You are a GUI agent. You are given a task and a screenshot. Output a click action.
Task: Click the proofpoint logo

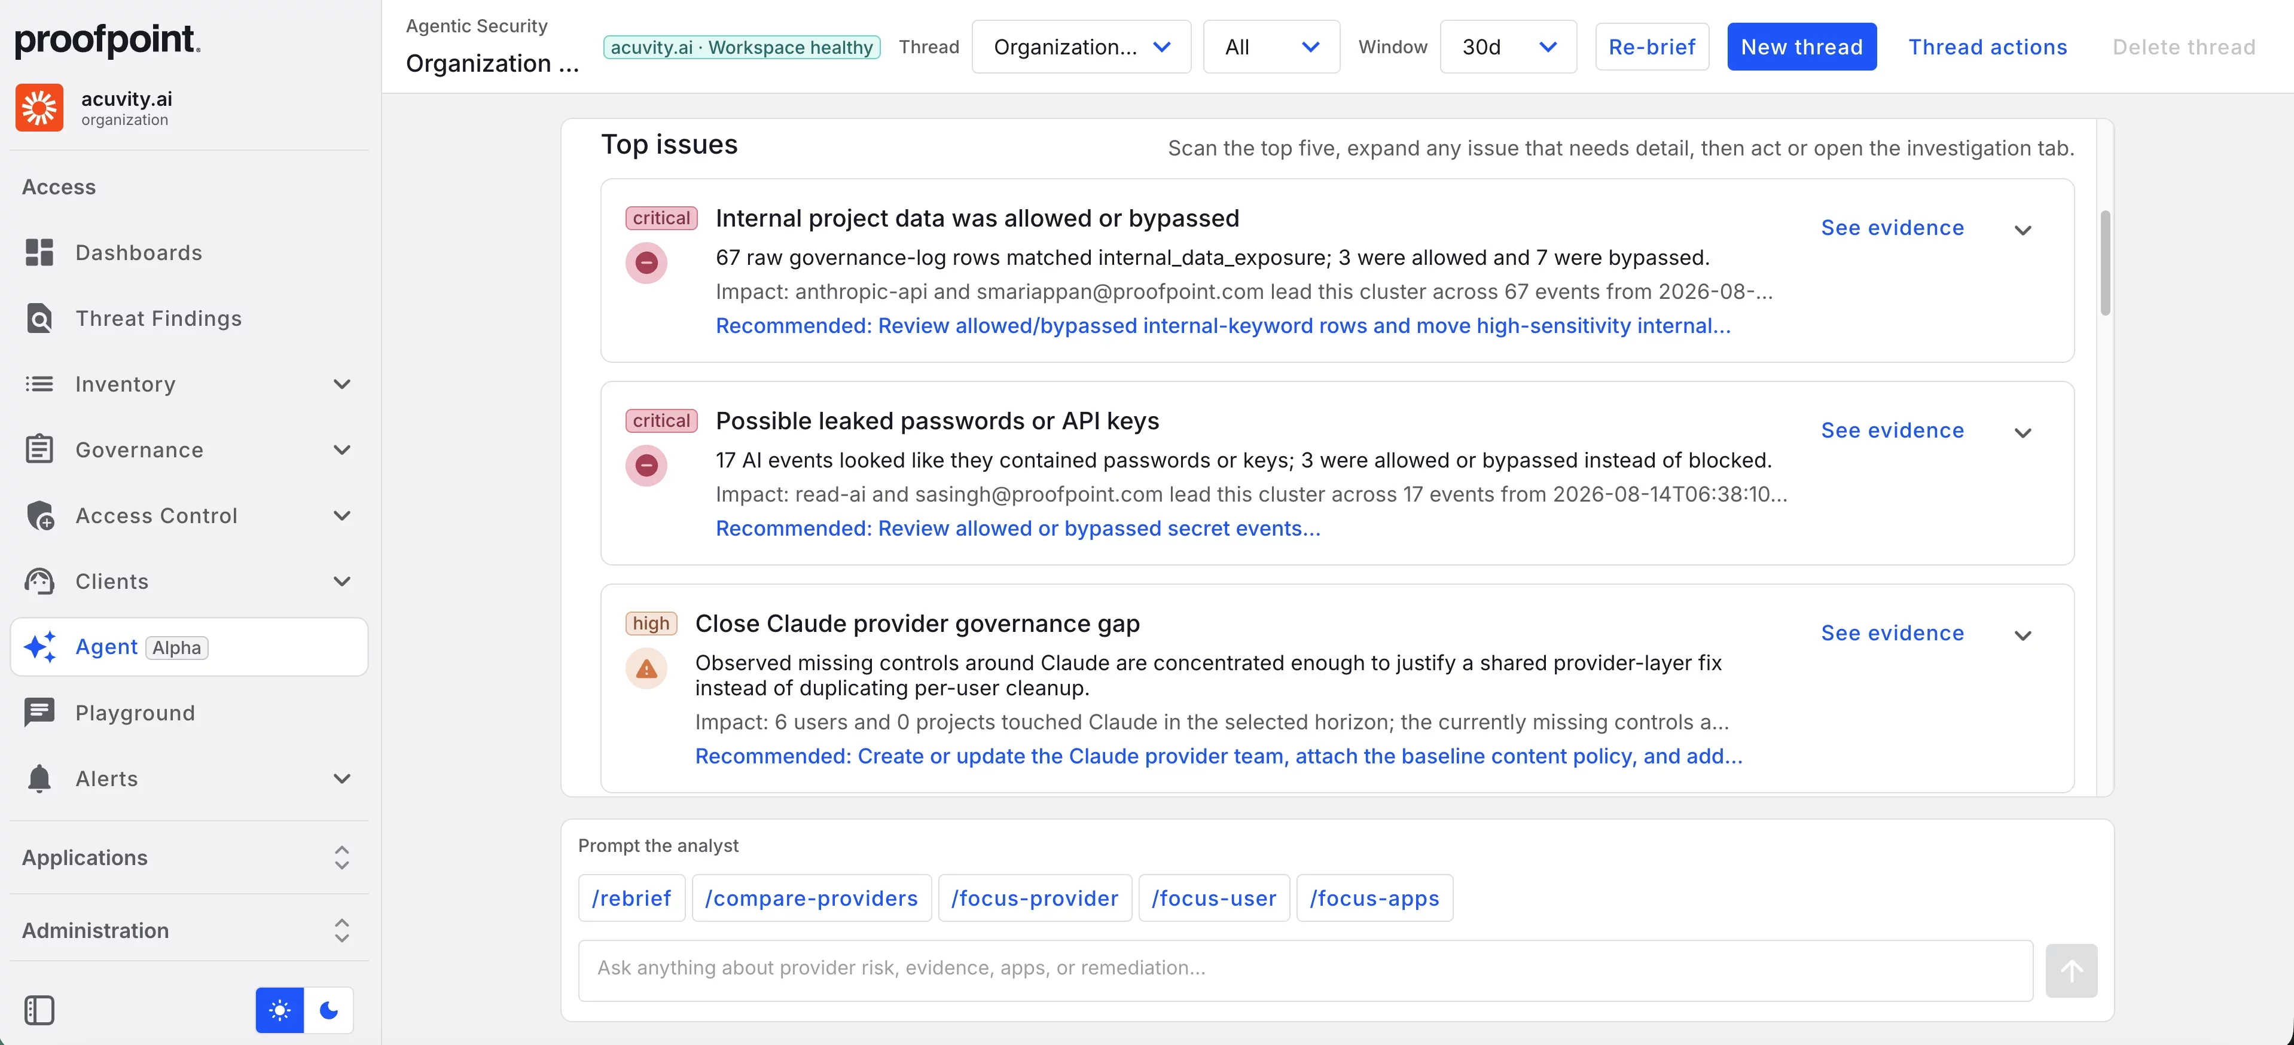click(x=108, y=40)
